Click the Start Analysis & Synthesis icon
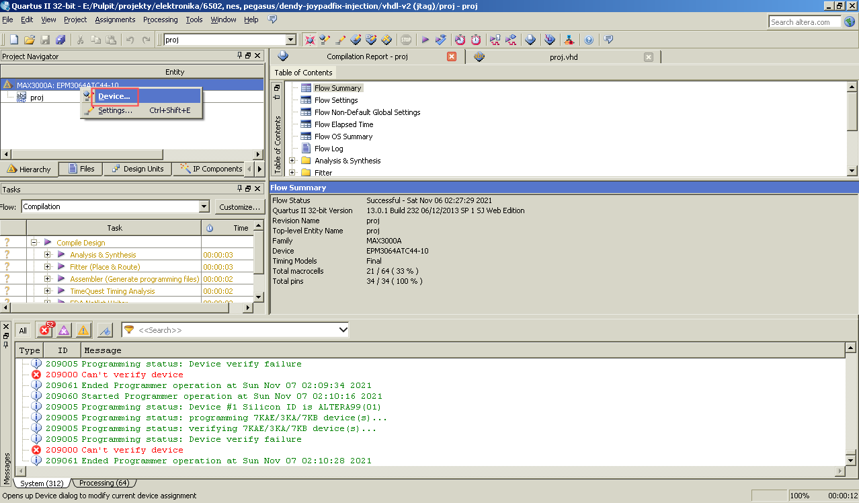Image resolution: width=859 pixels, height=503 pixels. pos(441,40)
